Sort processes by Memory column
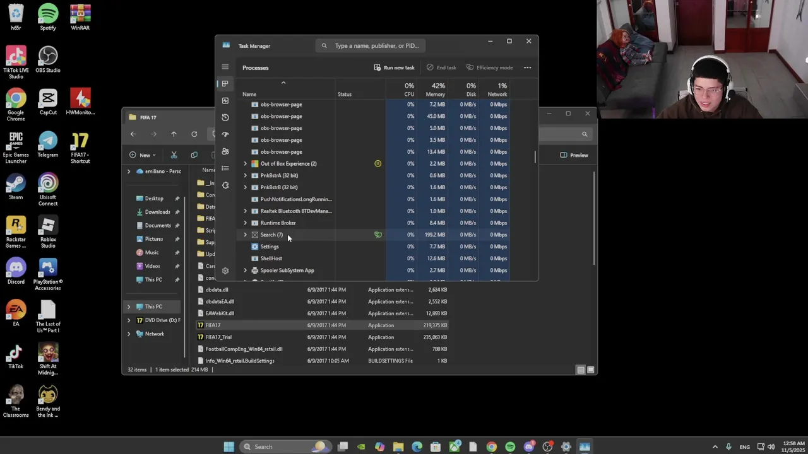Viewport: 808px width, 454px height. coord(433,90)
